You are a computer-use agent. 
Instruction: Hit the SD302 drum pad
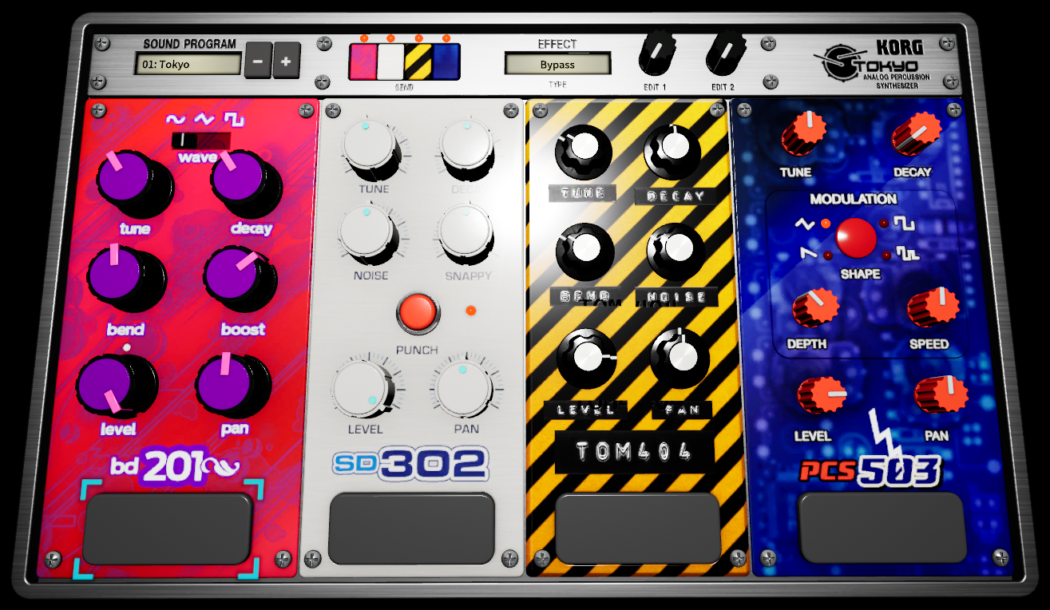coord(412,528)
